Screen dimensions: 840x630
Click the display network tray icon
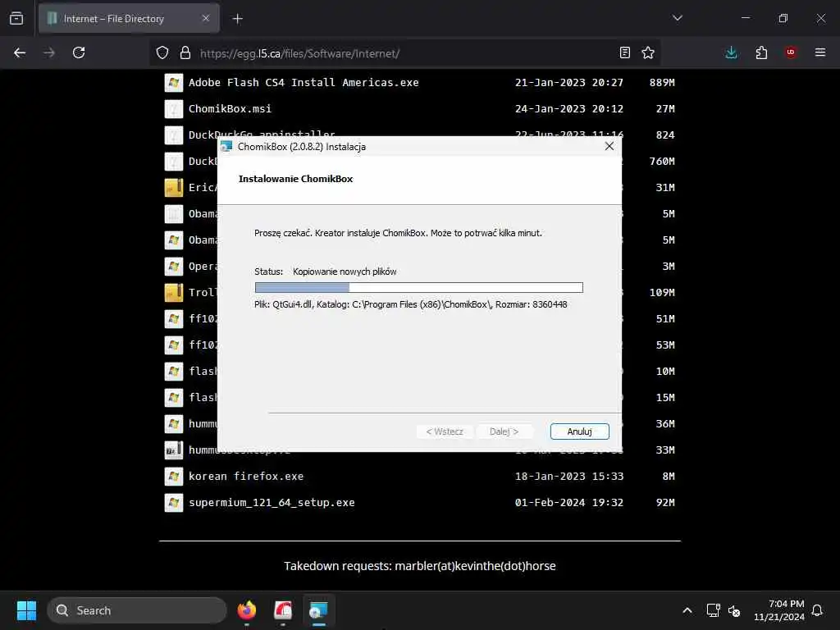coord(713,610)
